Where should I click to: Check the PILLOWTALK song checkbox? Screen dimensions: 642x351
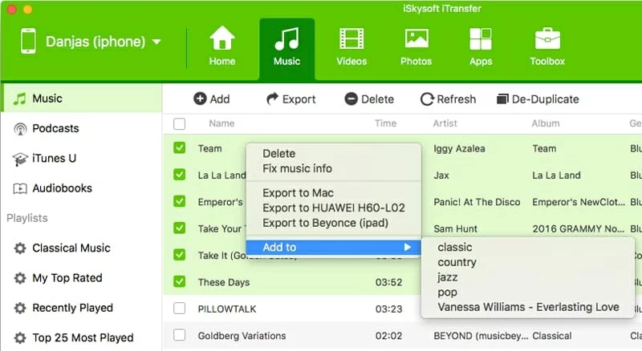point(180,309)
